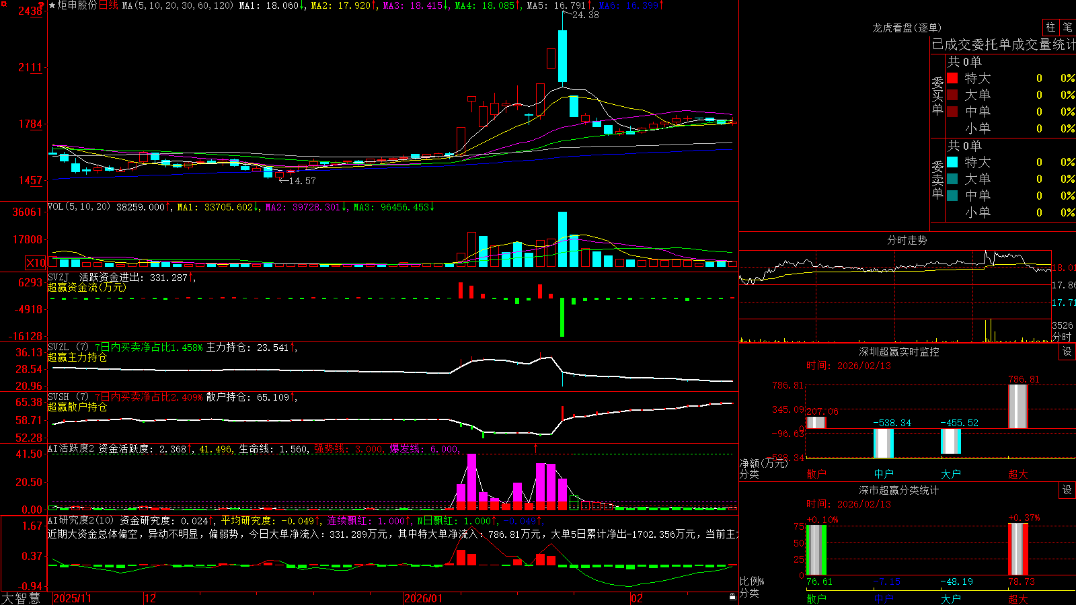This screenshot has width=1076, height=605.
Task: Select the 龙虎看盘(逐单) panel title
Action: [x=907, y=28]
